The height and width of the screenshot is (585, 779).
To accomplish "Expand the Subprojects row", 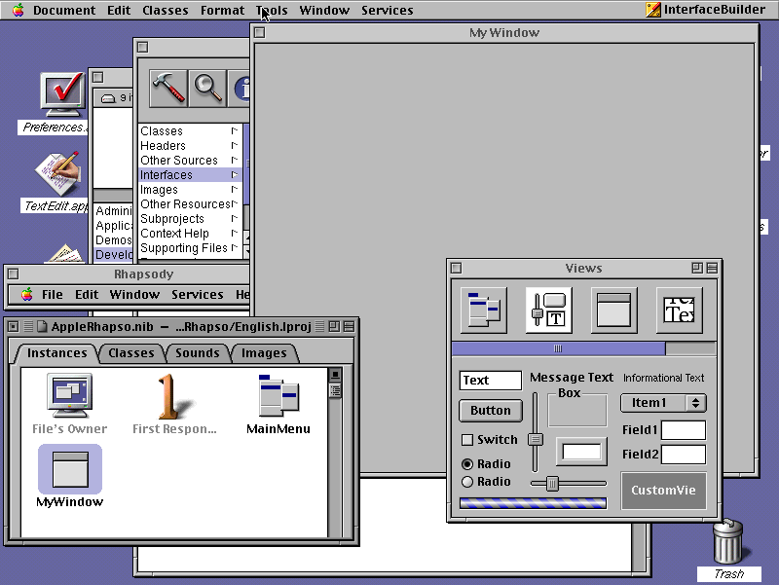I will 234,218.
